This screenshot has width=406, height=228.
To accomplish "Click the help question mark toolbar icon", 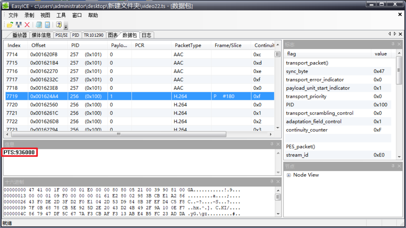I will (x=59, y=25).
